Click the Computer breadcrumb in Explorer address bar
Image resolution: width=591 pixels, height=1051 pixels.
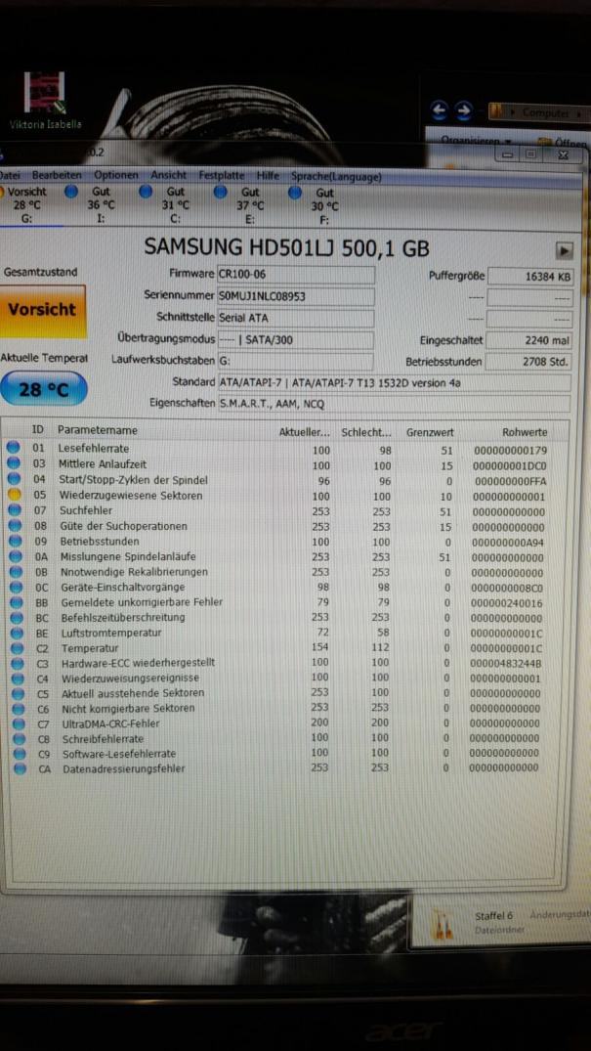pos(545,112)
